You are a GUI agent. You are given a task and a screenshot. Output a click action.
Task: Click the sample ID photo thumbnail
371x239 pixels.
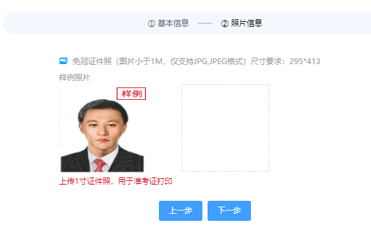[x=102, y=130]
